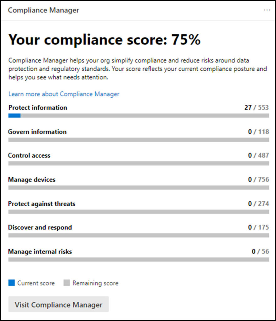Viewport: 276px width, 321px height.
Task: Select the Control access category label
Action: (29, 155)
